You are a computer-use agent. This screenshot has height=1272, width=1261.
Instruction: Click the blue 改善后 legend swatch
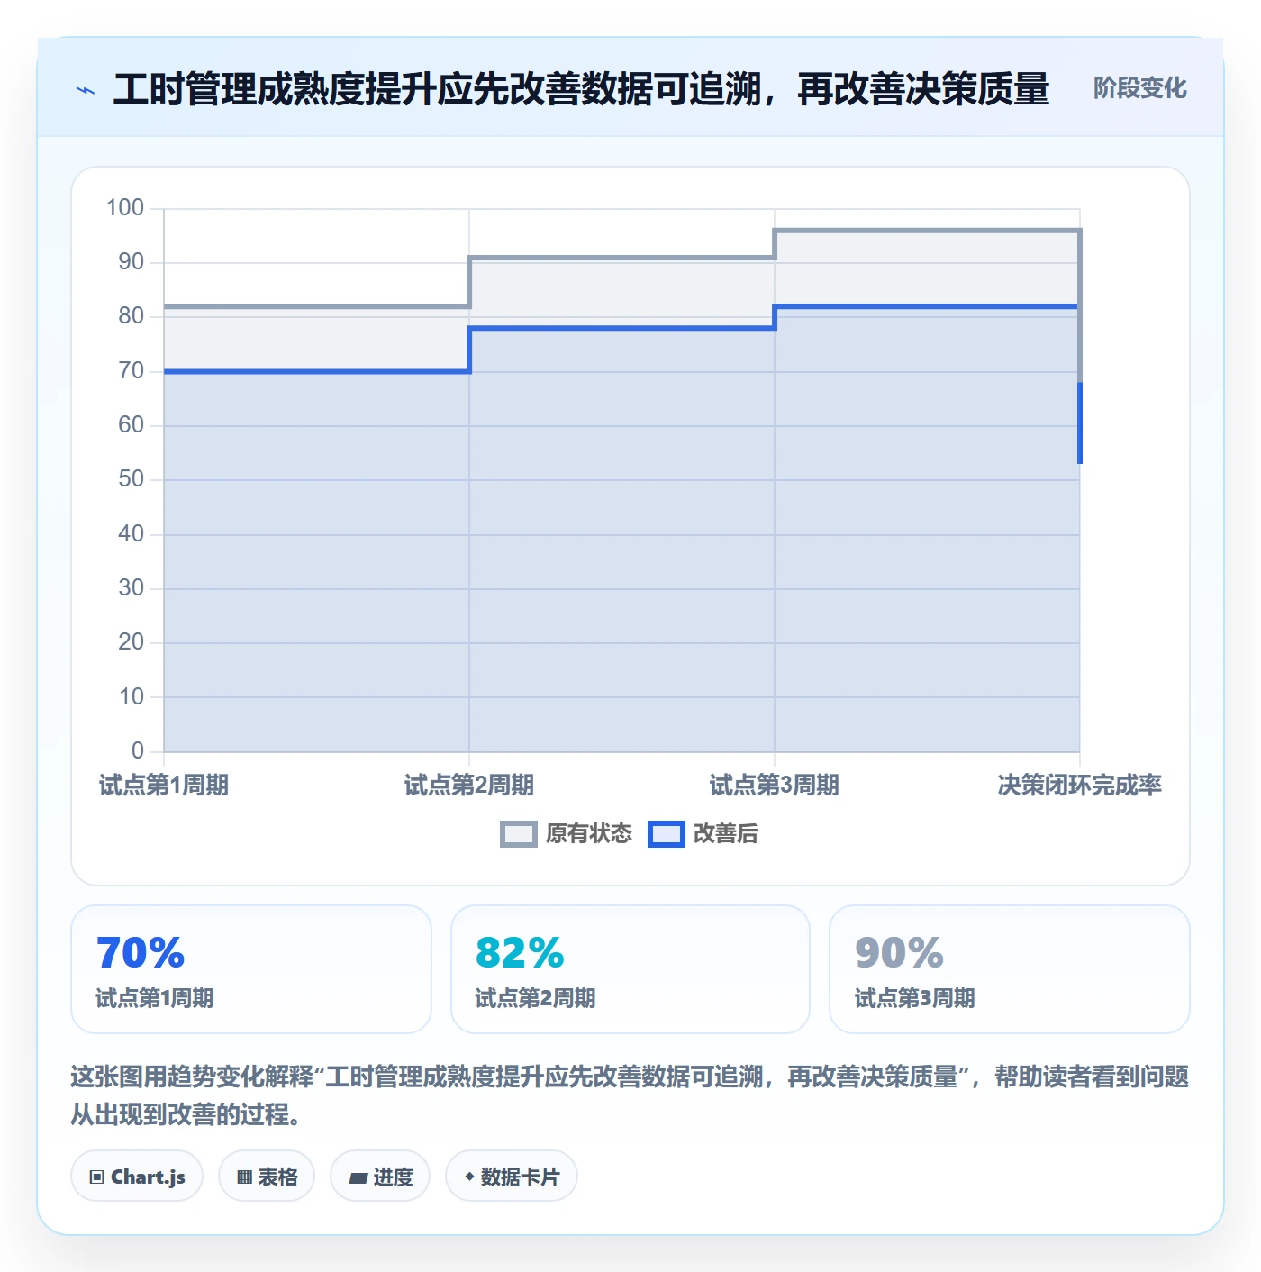pyautogui.click(x=667, y=834)
